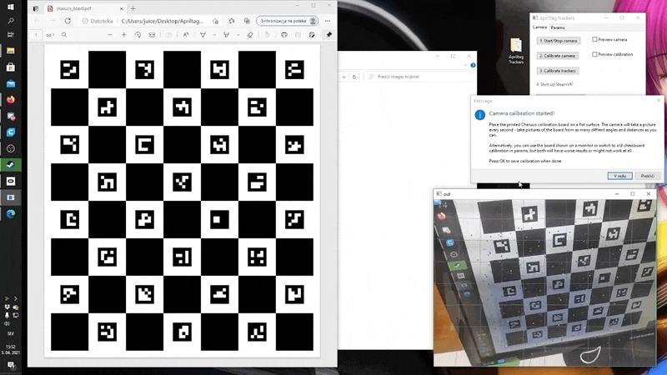The width and height of the screenshot is (667, 375).
Task: Open Task View on the taskbar
Action: point(11,34)
